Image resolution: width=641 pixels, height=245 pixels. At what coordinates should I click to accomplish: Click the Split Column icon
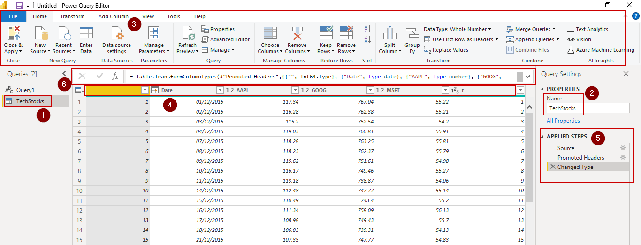pyautogui.click(x=390, y=34)
